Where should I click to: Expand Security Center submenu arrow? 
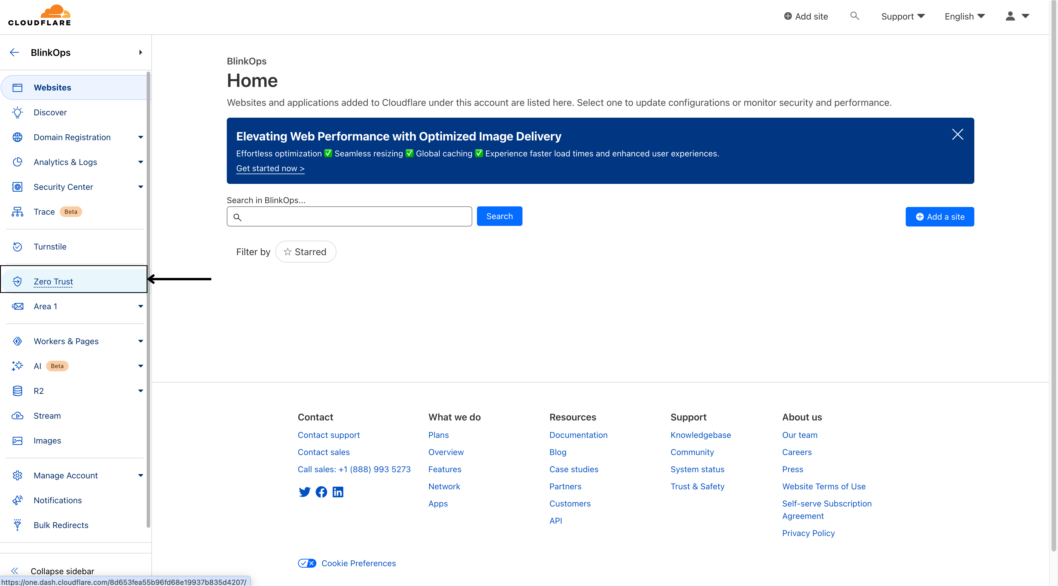tap(140, 187)
